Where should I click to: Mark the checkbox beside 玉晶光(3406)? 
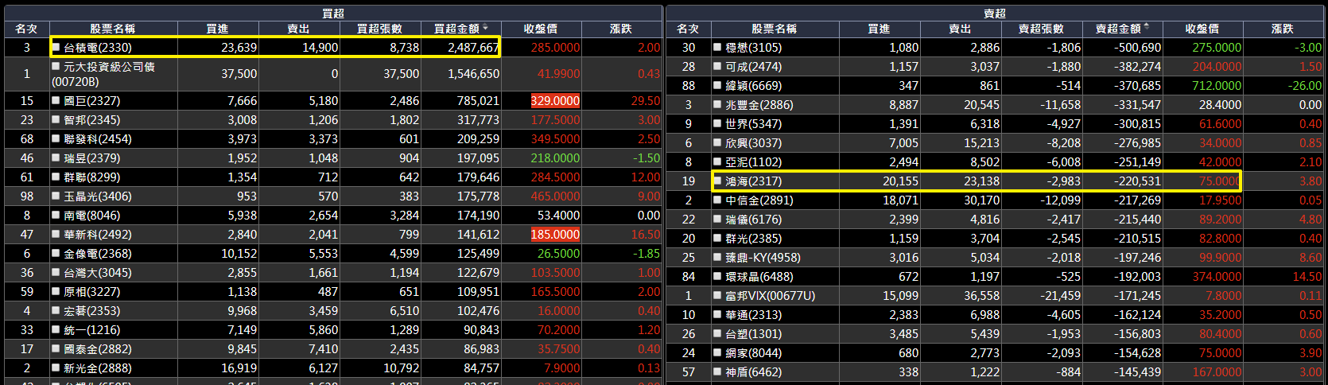(x=56, y=196)
